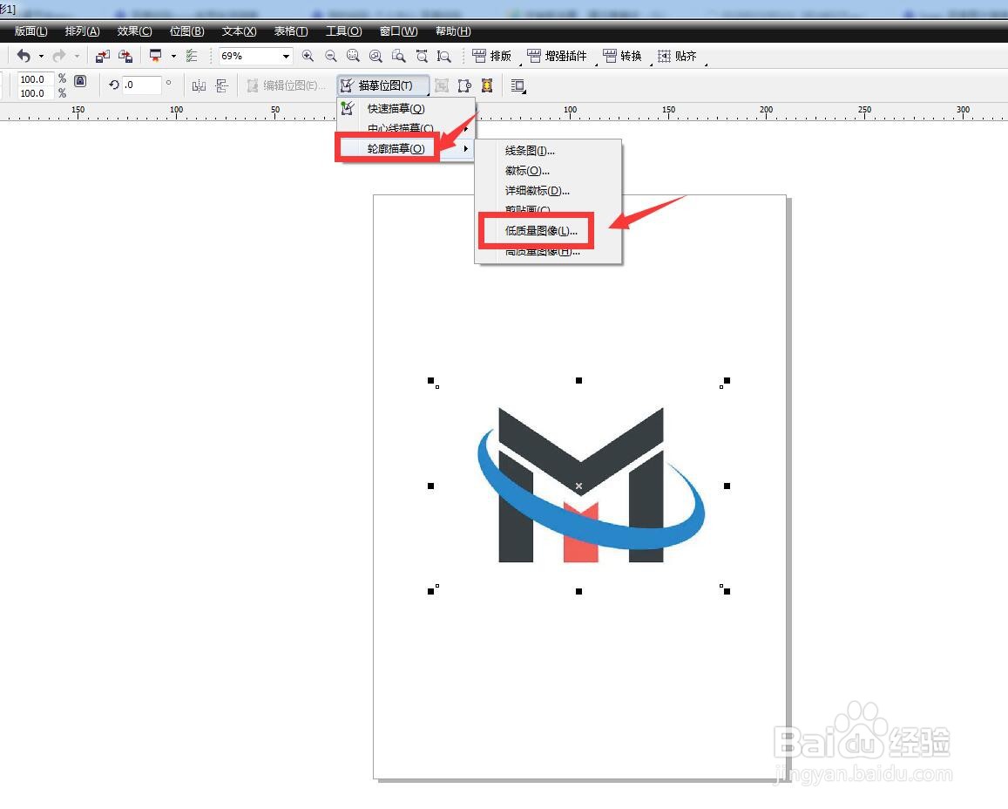This screenshot has width=1008, height=809.
Task: Click the 转换 macro toolbar icon
Action: (622, 56)
